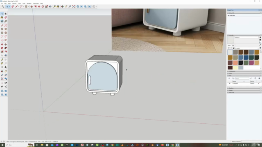Collapse the Materials panel
The image size is (262, 147).
[244, 35]
